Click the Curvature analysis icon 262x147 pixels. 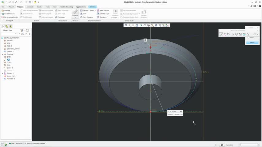[x=98, y=17]
